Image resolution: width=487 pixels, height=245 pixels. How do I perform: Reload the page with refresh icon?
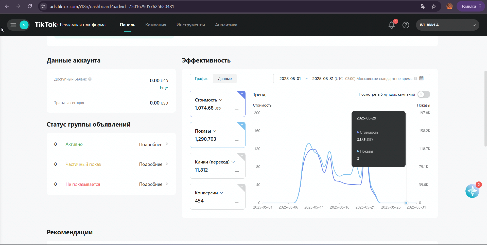pyautogui.click(x=30, y=6)
